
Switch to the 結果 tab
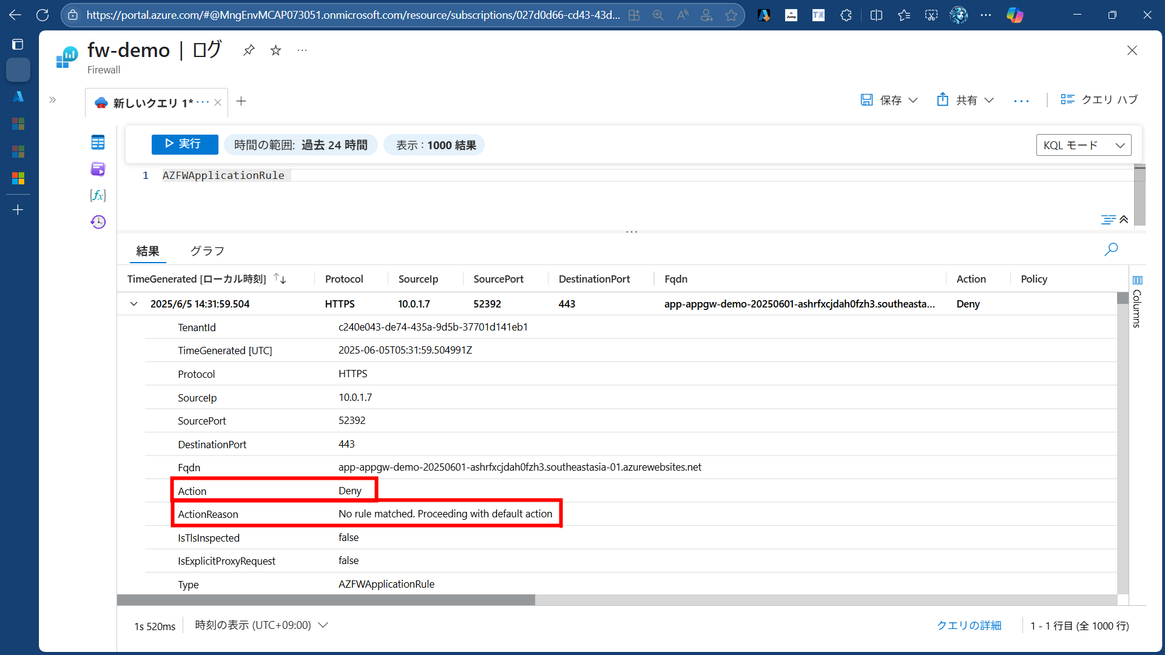click(147, 251)
